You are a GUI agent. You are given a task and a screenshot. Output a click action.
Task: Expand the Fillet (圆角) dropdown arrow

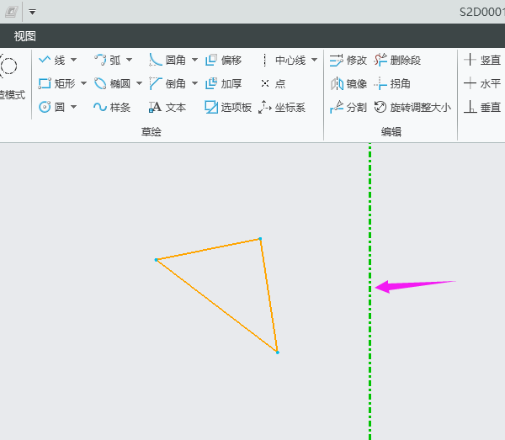click(x=195, y=60)
